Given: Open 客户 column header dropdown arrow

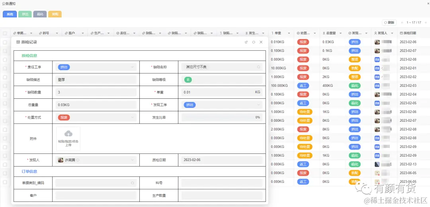Looking at the screenshot, I should [83, 33].
